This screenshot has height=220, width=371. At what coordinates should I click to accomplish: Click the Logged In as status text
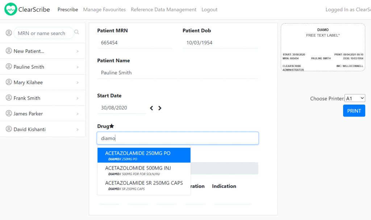348,9
